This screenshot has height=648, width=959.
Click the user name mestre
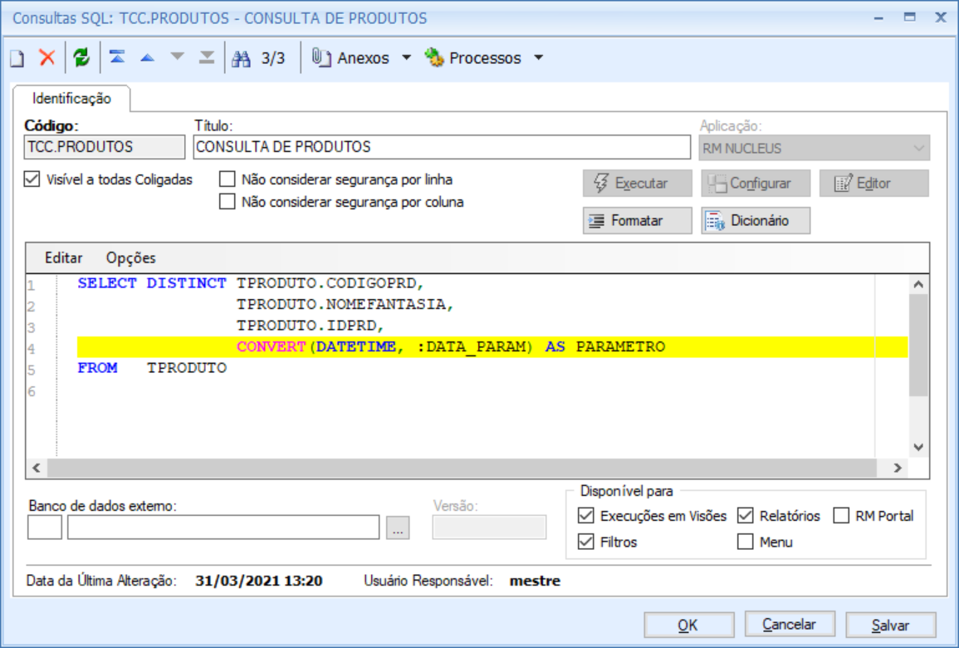[535, 581]
